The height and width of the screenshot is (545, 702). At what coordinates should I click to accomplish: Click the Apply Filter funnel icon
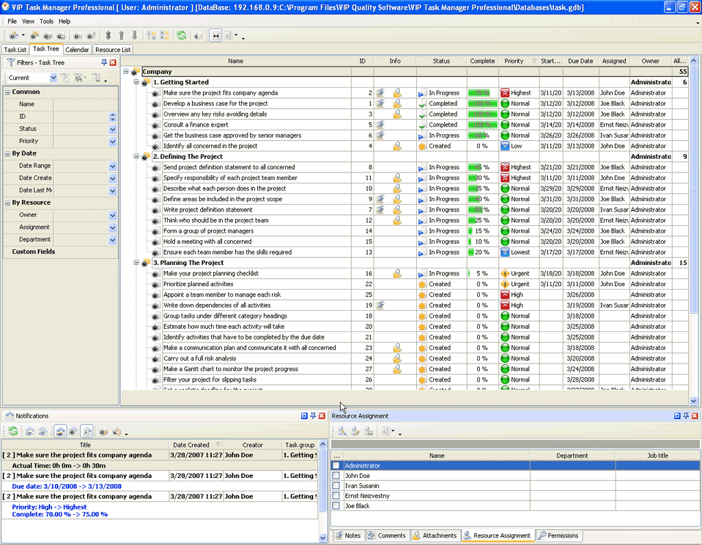click(65, 78)
